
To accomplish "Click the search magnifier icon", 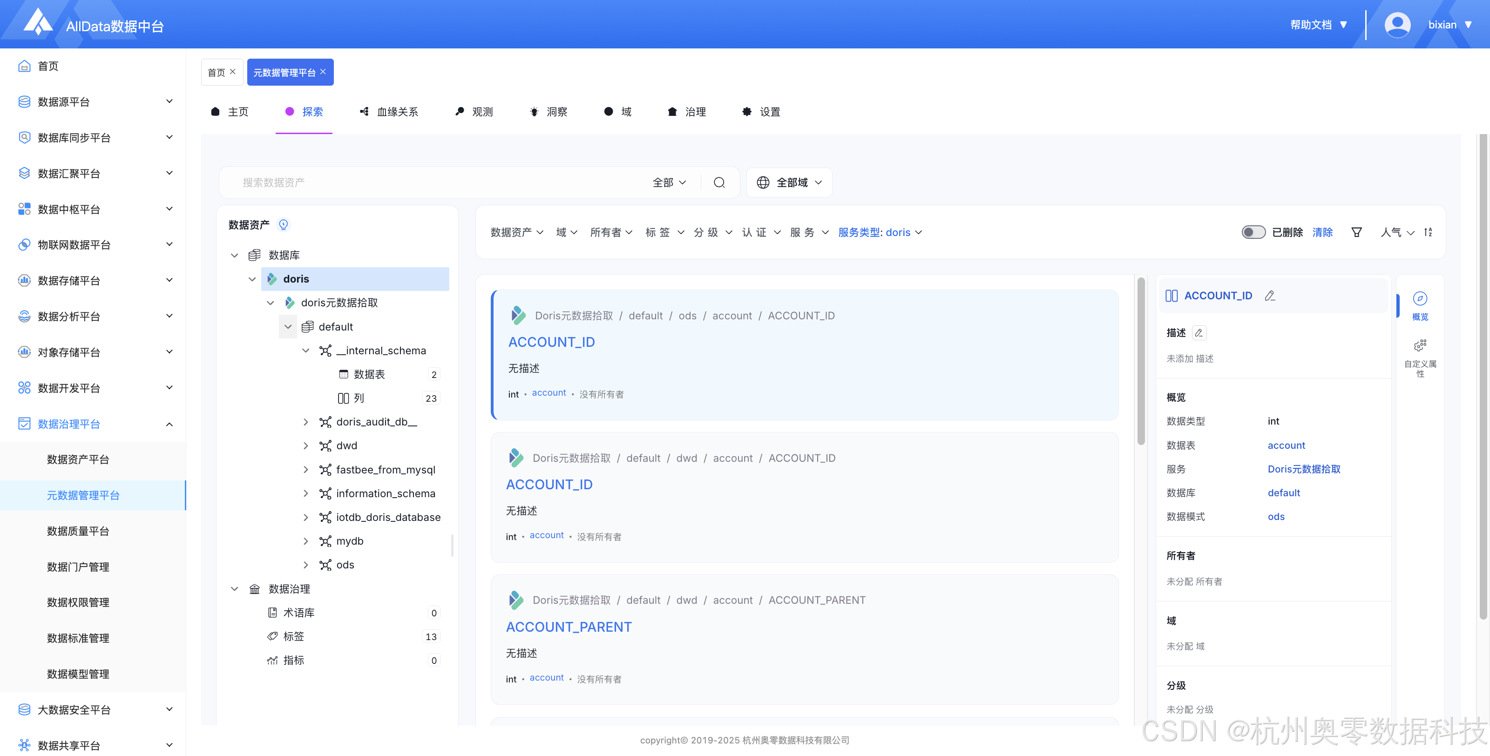I will 719,183.
